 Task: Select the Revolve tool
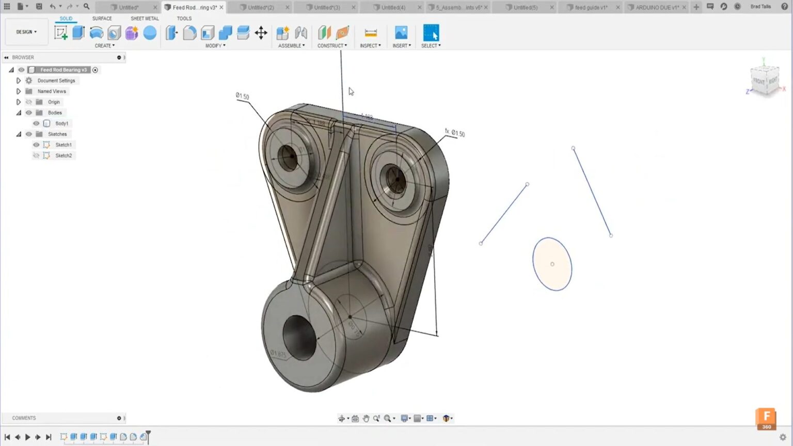pos(97,32)
